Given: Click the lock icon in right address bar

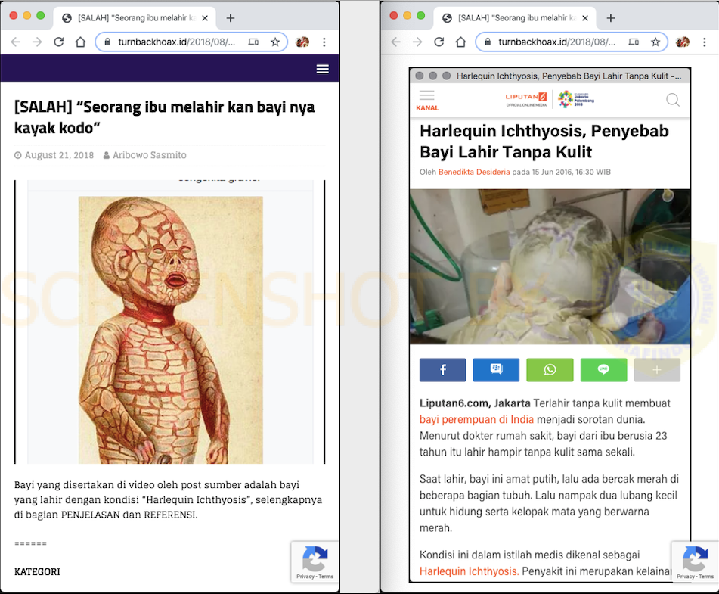Looking at the screenshot, I should coord(488,42).
